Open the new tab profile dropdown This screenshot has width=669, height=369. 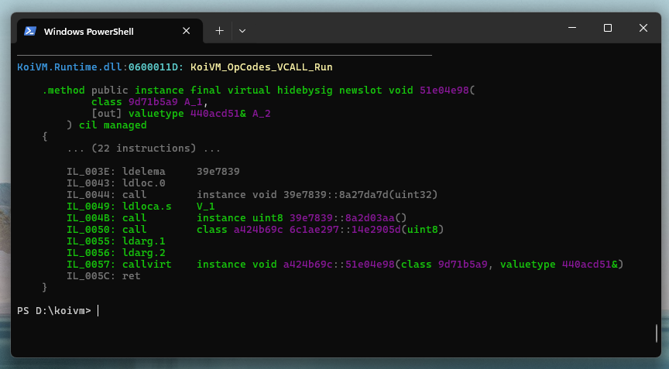(242, 31)
